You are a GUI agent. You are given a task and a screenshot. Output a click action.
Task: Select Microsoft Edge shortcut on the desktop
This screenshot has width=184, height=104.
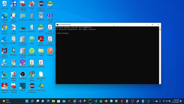[5, 17]
